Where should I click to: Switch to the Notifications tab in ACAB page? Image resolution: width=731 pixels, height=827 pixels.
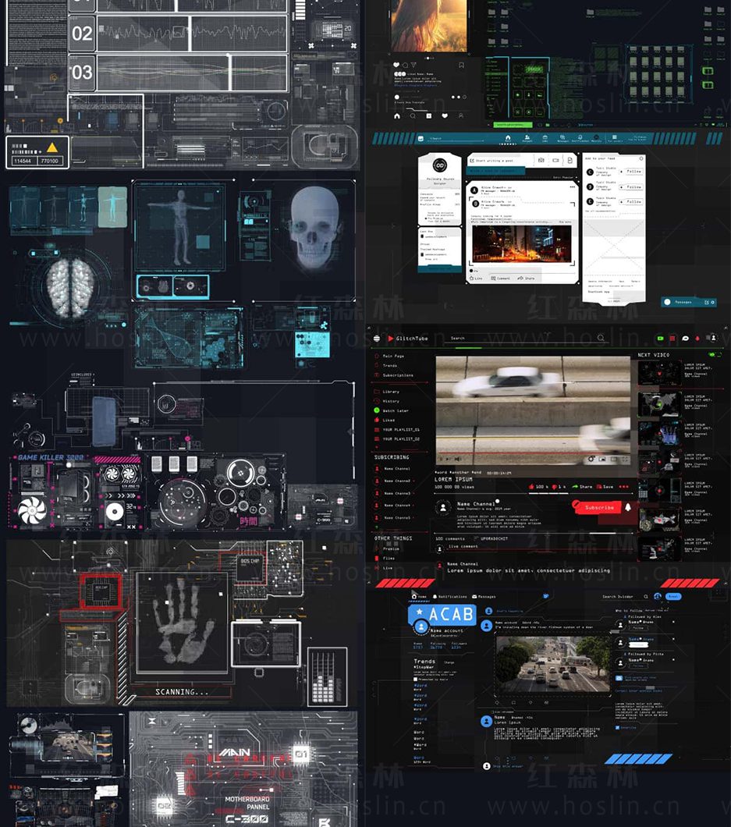[x=450, y=597]
